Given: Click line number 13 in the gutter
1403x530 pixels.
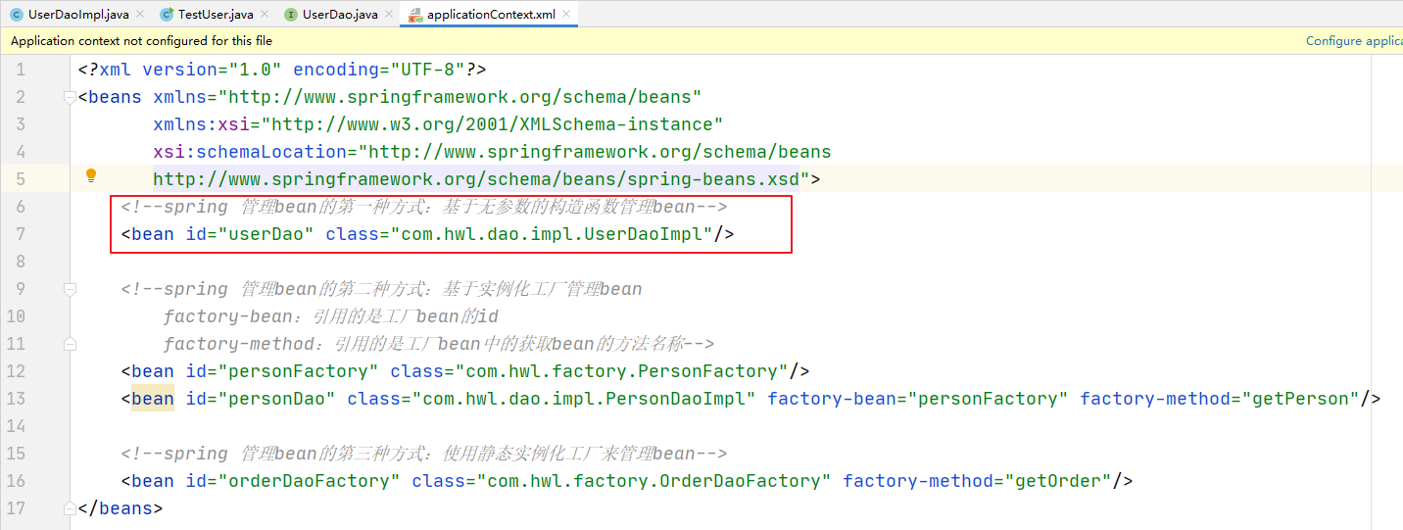Looking at the screenshot, I should (x=16, y=399).
